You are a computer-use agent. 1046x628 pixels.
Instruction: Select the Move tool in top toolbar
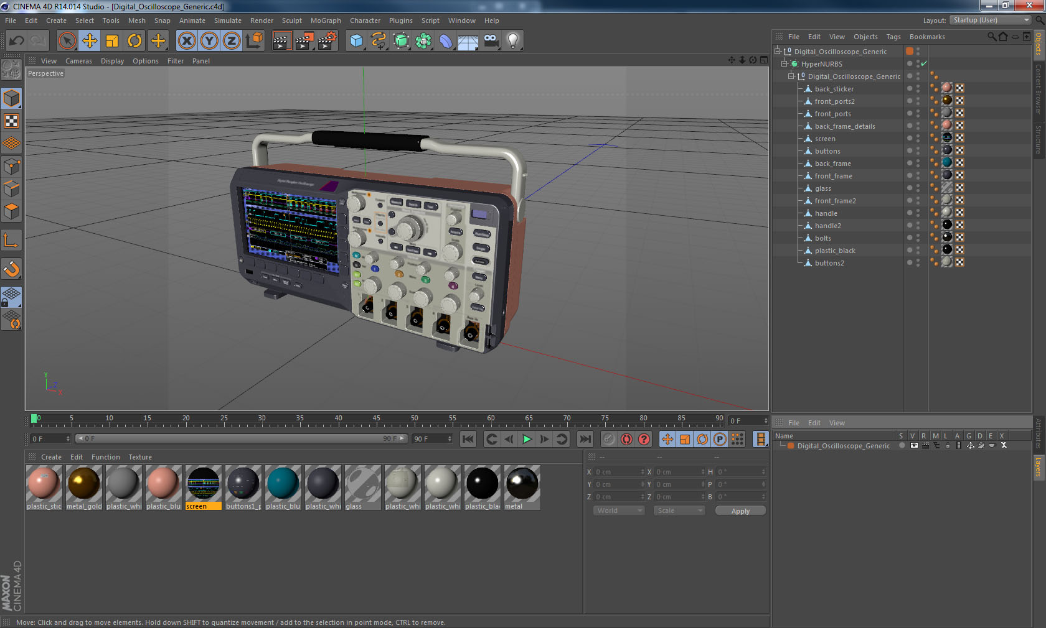click(x=90, y=41)
